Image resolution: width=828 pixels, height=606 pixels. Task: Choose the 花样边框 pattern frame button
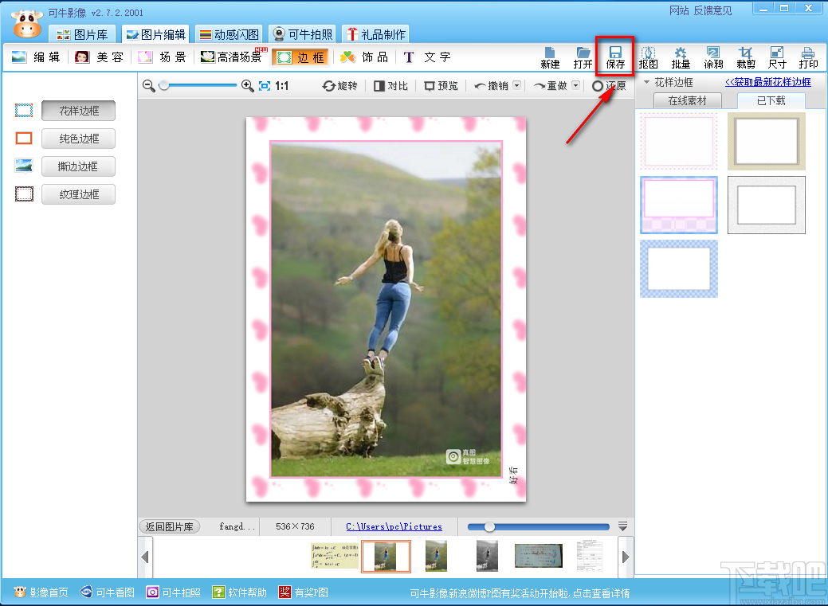tap(79, 111)
